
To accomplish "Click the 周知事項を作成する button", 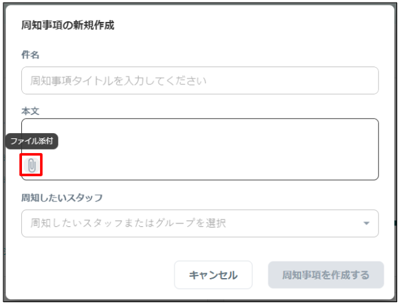I will pos(326,275).
